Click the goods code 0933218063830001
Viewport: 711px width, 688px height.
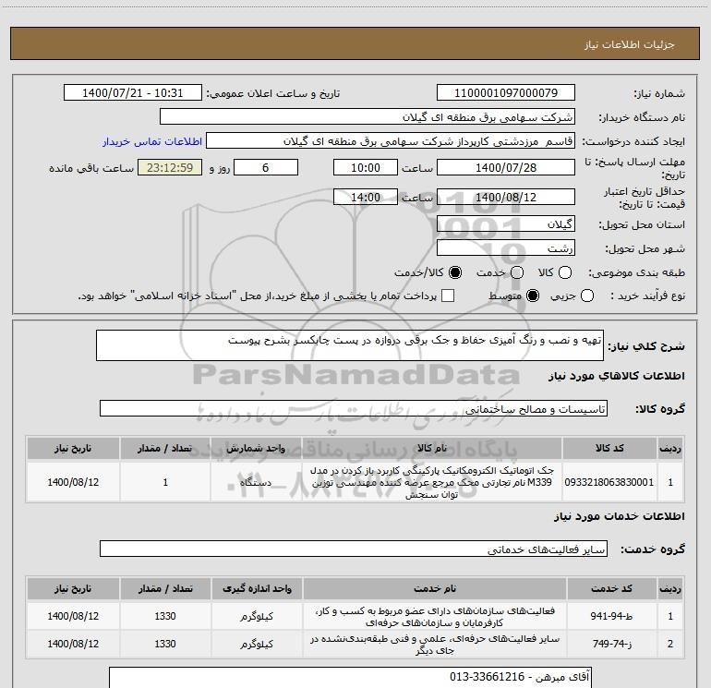(609, 482)
